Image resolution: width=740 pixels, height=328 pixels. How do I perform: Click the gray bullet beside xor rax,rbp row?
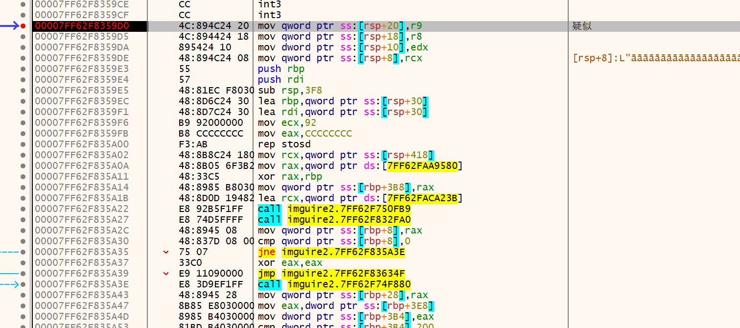[23, 177]
